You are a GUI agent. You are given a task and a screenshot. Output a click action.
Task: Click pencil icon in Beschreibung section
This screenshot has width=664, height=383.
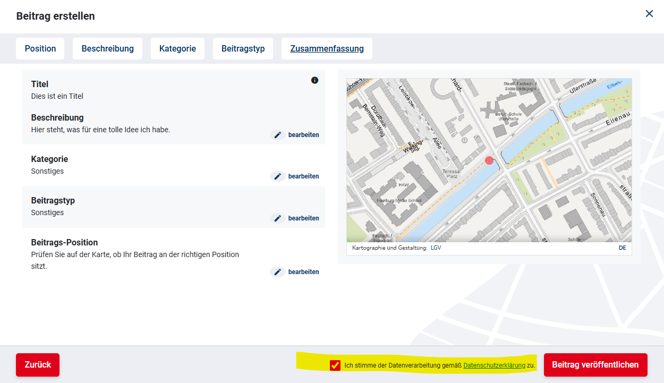[x=277, y=135]
